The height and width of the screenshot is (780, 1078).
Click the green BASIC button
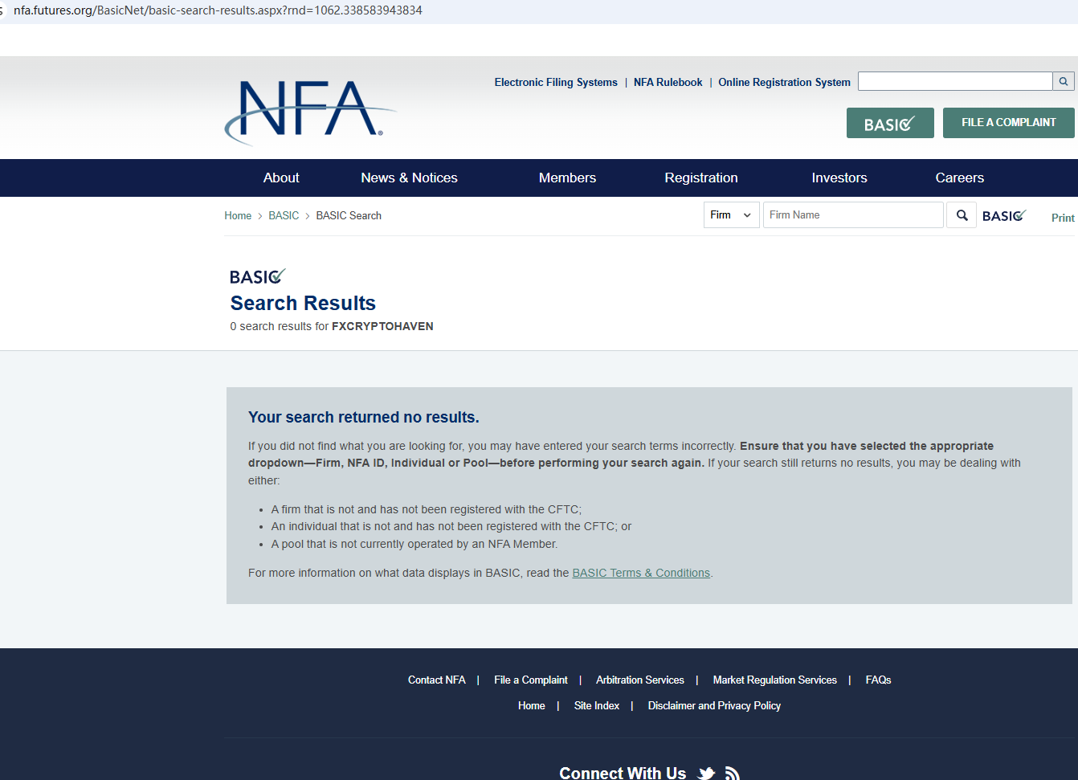click(890, 123)
